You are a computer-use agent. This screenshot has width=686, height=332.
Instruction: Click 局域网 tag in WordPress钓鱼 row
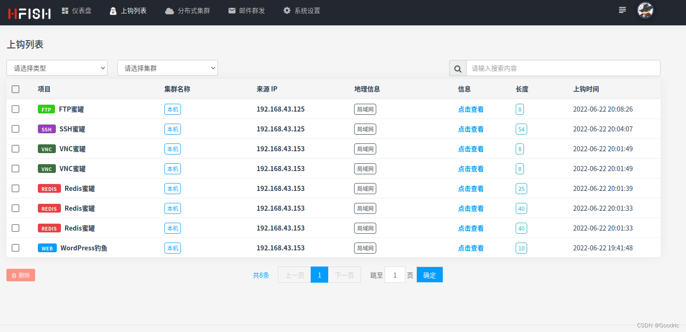(365, 248)
